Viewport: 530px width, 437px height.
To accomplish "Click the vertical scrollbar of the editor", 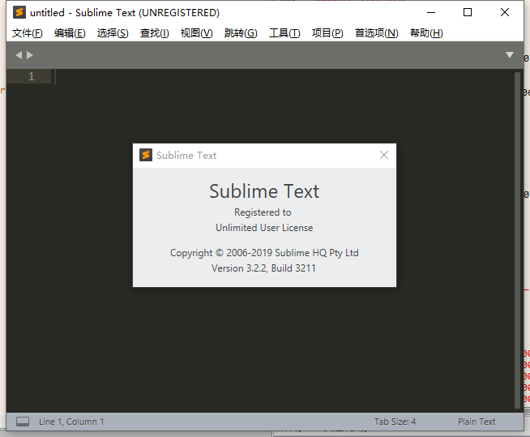I will click(x=517, y=240).
